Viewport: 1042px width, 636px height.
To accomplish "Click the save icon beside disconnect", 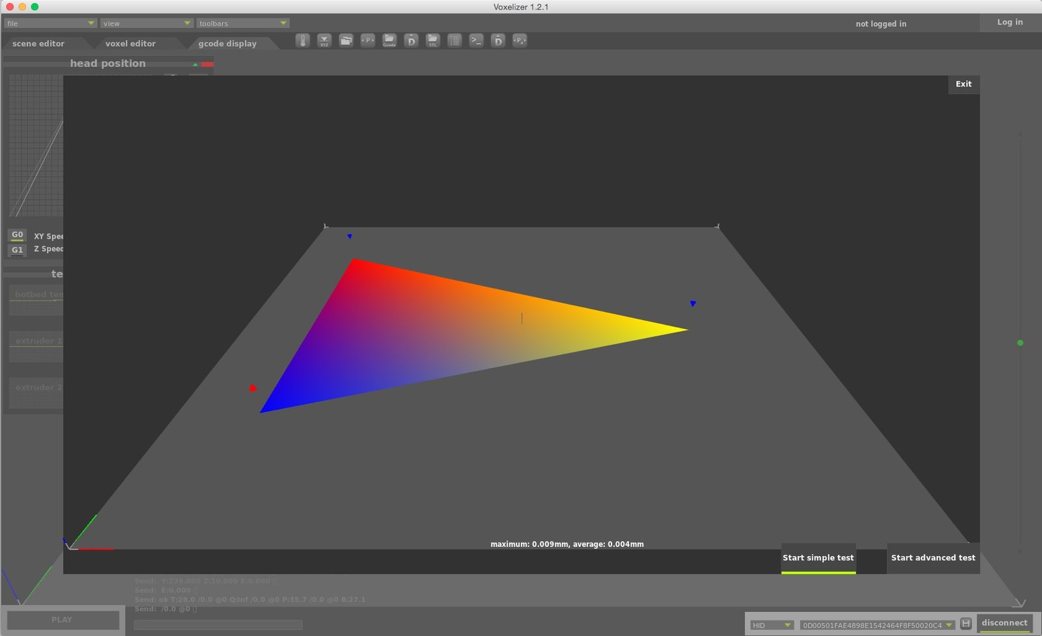I will click(x=966, y=624).
